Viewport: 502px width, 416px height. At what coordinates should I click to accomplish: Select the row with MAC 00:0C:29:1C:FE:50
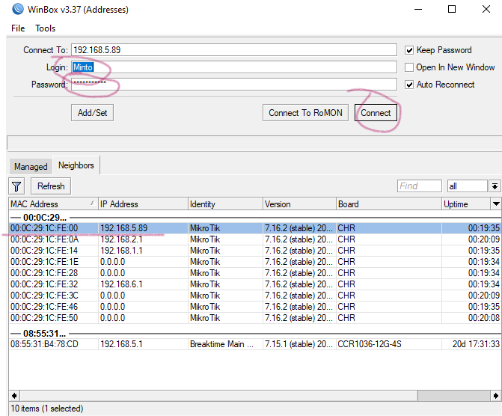pos(254,318)
